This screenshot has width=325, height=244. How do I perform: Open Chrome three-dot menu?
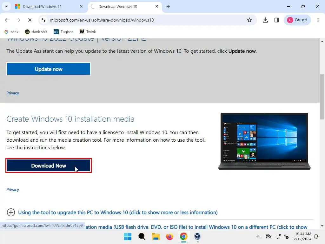[318, 20]
